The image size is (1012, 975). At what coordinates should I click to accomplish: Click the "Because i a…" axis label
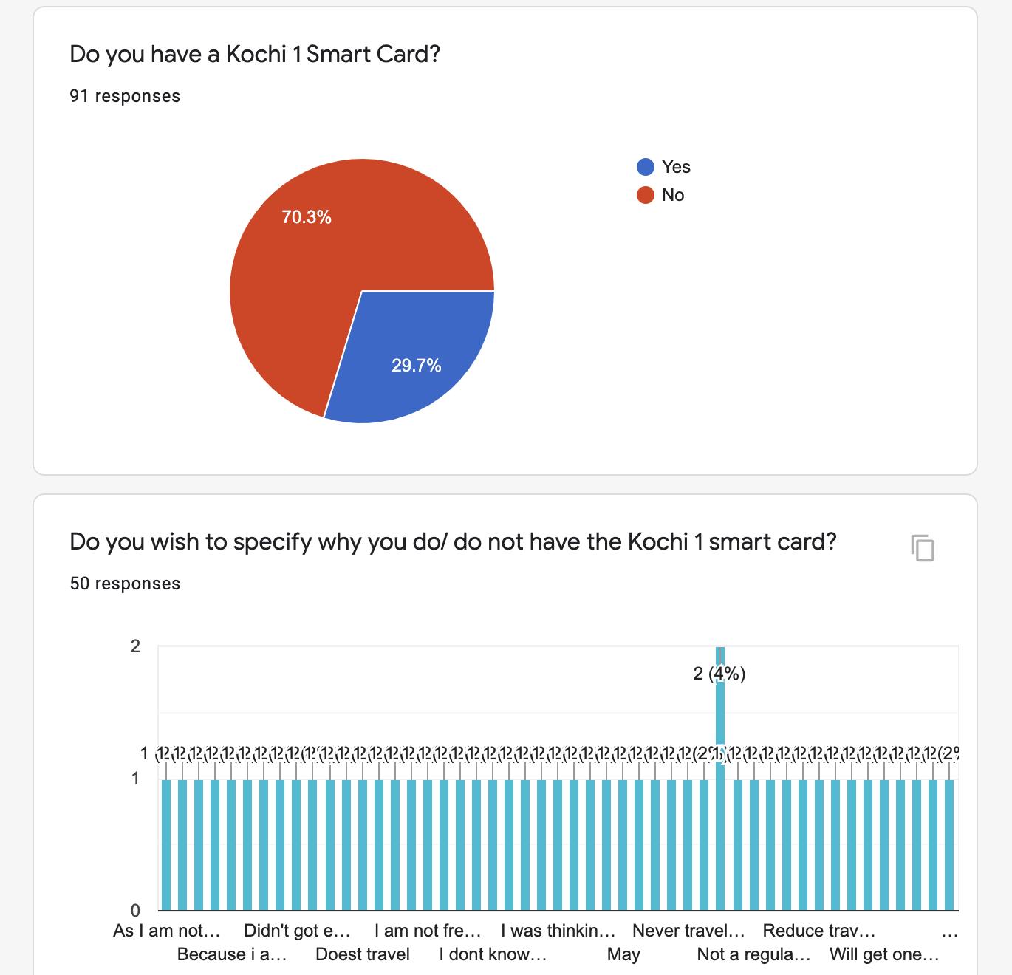(232, 954)
